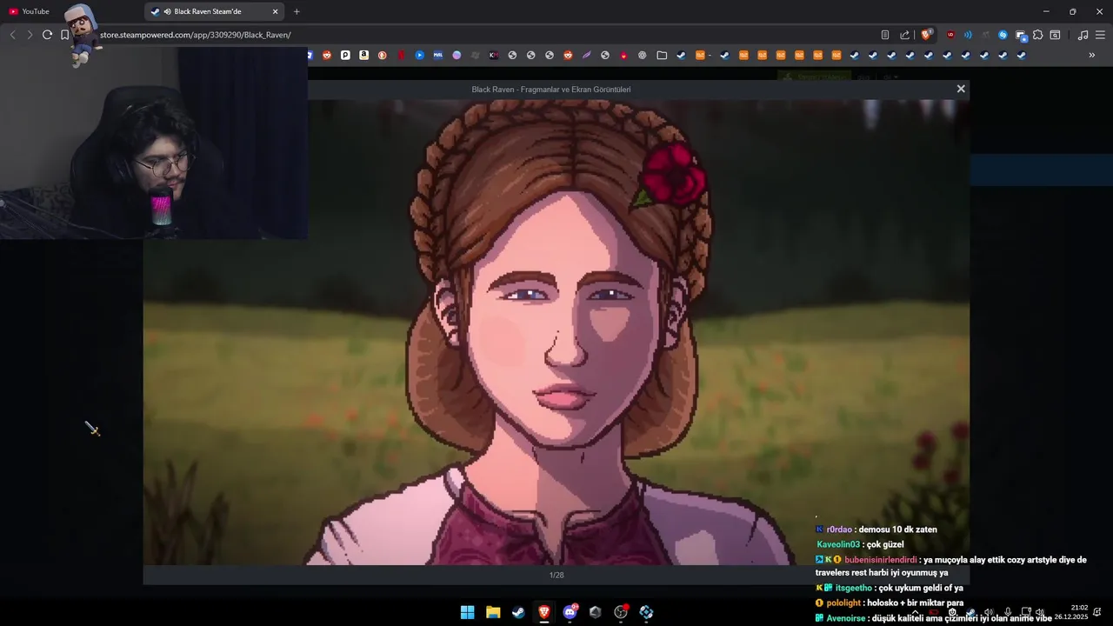Click chat username Kaveolin03
This screenshot has height=626, width=1113.
click(838, 544)
